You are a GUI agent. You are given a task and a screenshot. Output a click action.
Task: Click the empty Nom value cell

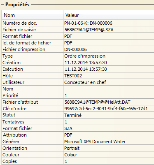tap(109, 89)
